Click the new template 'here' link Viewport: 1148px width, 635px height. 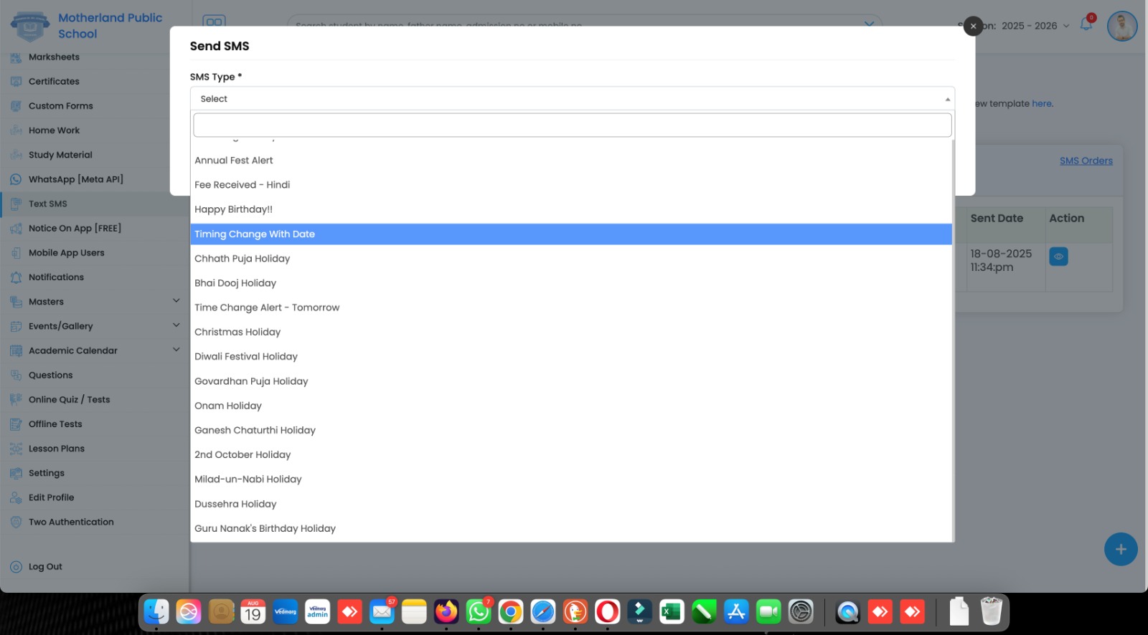tap(1041, 104)
